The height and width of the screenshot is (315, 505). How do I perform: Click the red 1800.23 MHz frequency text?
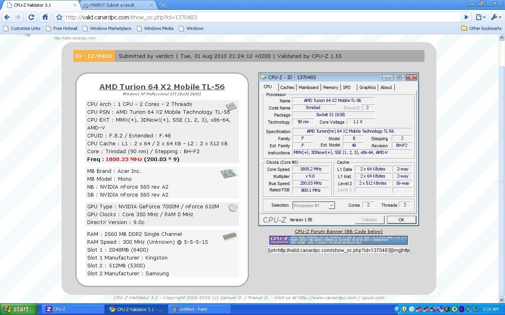124,159
